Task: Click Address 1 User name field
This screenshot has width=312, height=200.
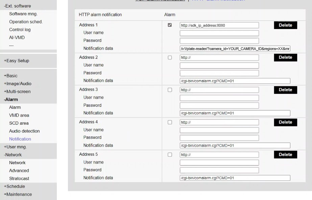Action: 219,33
